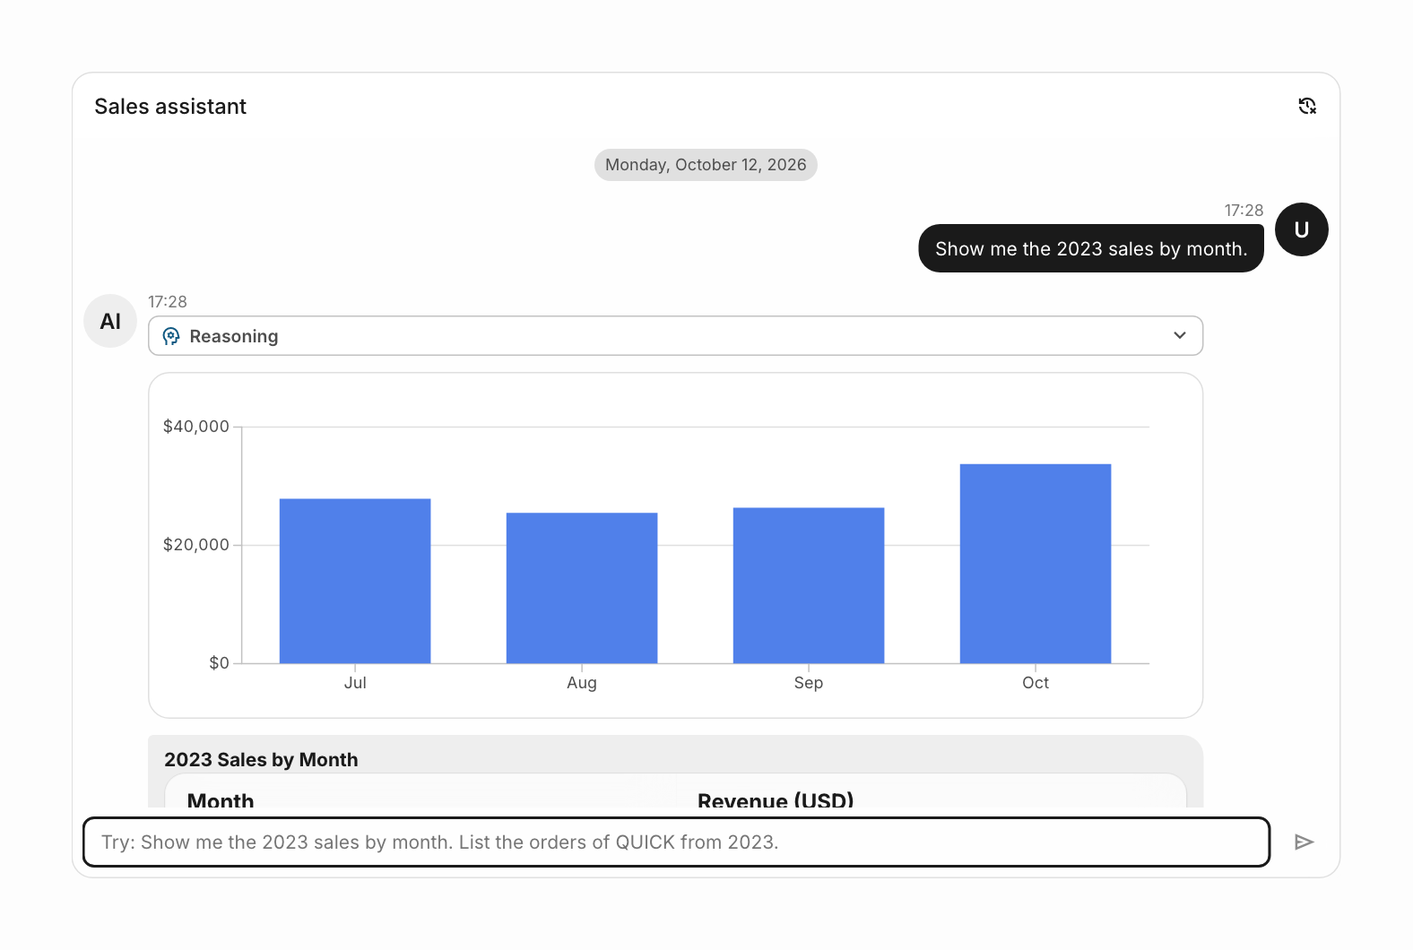Click the Month column header
This screenshot has height=950, width=1413.
[221, 800]
